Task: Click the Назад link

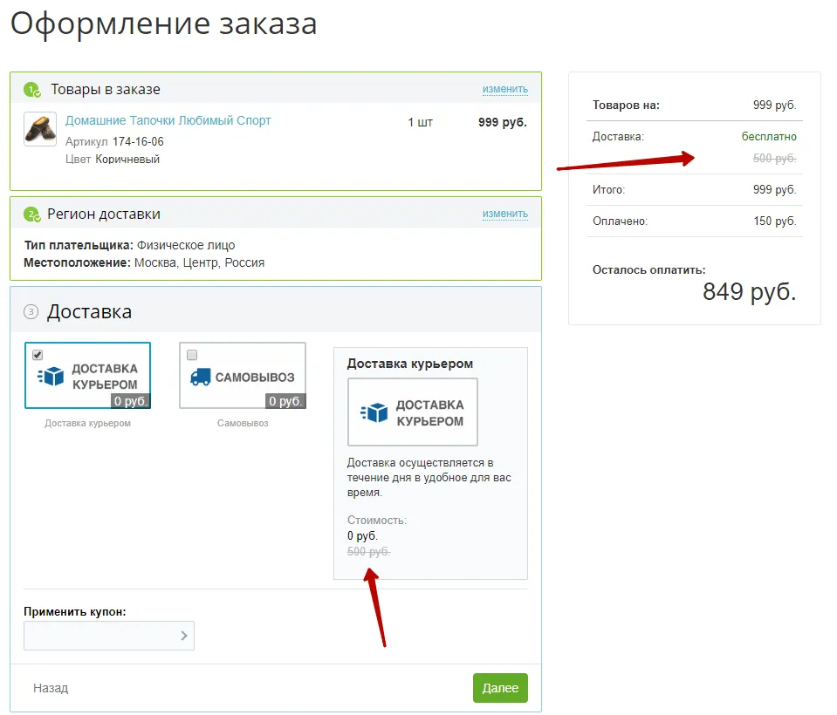Action: (51, 687)
